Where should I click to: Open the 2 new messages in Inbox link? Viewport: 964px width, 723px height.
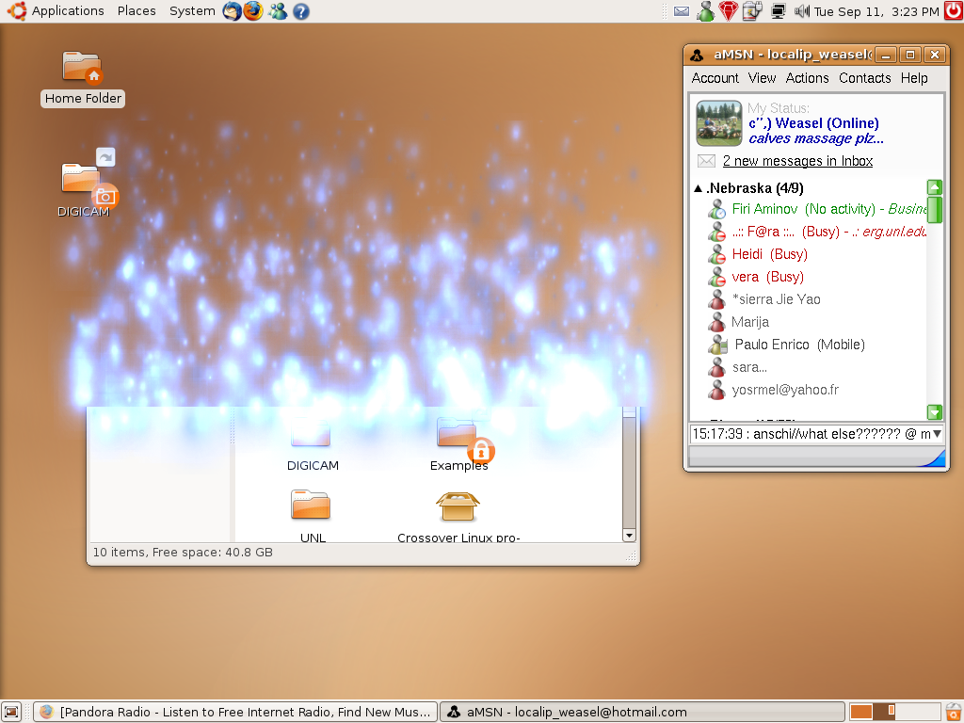click(x=797, y=161)
